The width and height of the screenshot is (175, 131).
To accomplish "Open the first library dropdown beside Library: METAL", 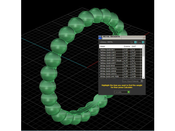I will click(x=134, y=42).
